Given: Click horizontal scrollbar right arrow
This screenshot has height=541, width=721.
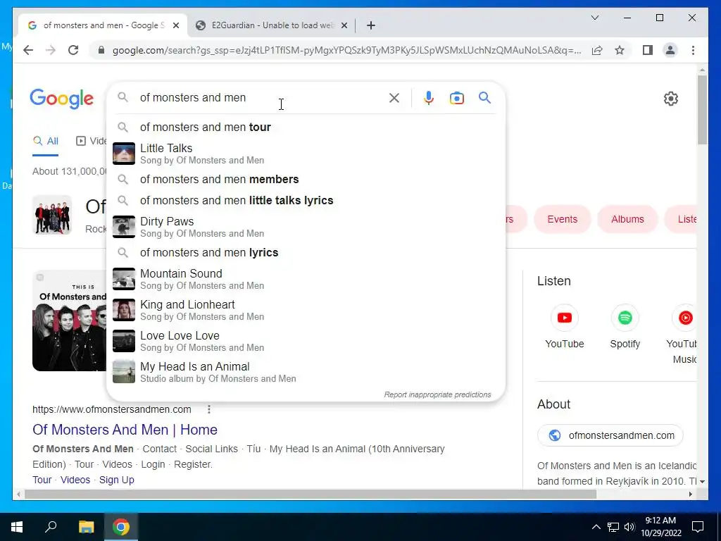Looking at the screenshot, I should 691,495.
